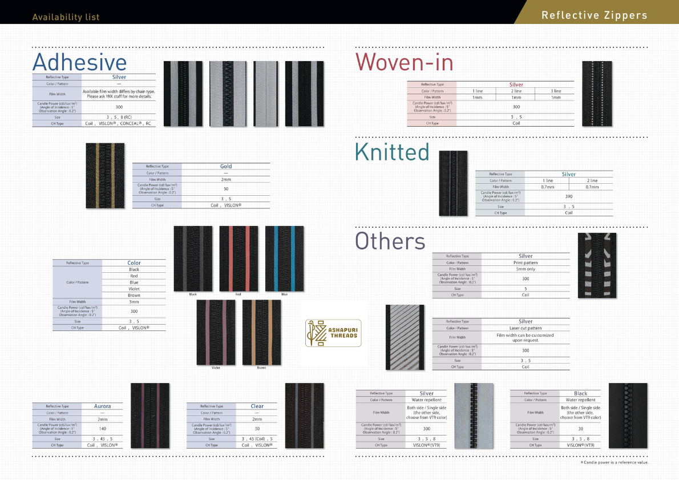This screenshot has width=679, height=480.
Task: Select the Woven-in section heading
Action: point(404,62)
